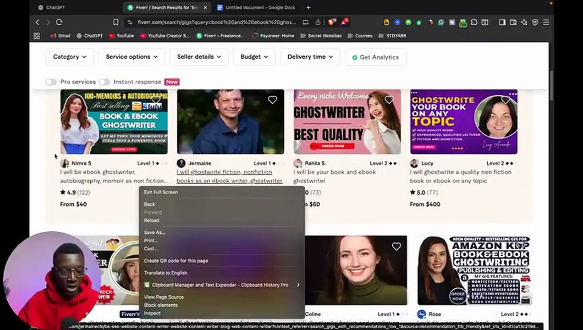The width and height of the screenshot is (583, 330).
Task: Favorite Nimra S gig with heart icon
Action: (x=156, y=100)
